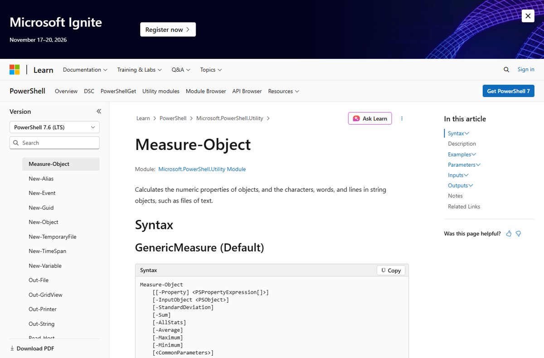Open the Q&A menu

[181, 70]
